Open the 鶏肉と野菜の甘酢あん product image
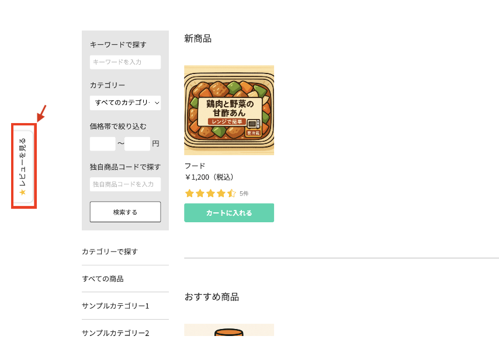Viewport: 499px width, 350px height. [x=229, y=110]
